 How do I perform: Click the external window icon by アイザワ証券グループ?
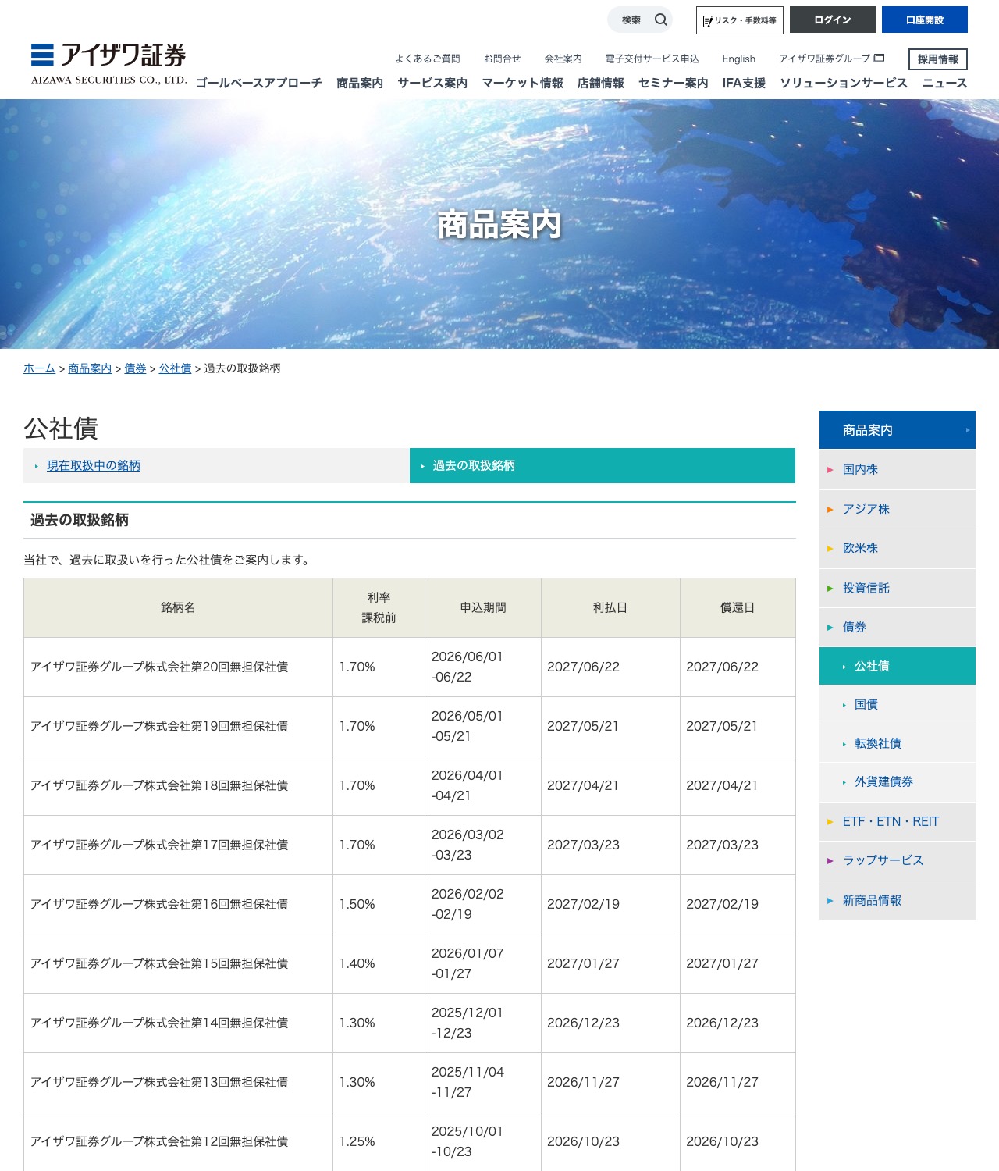[x=879, y=58]
